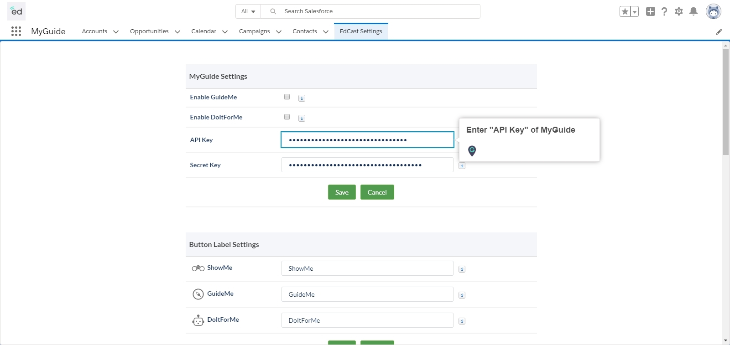Click the Button Label Settings heading
The width and height of the screenshot is (730, 345).
pyautogui.click(x=224, y=245)
